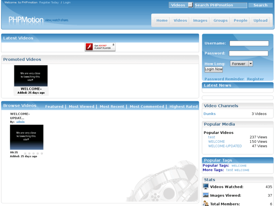275x206 pixels.
Task: Open the Register link below login
Action: point(255,79)
